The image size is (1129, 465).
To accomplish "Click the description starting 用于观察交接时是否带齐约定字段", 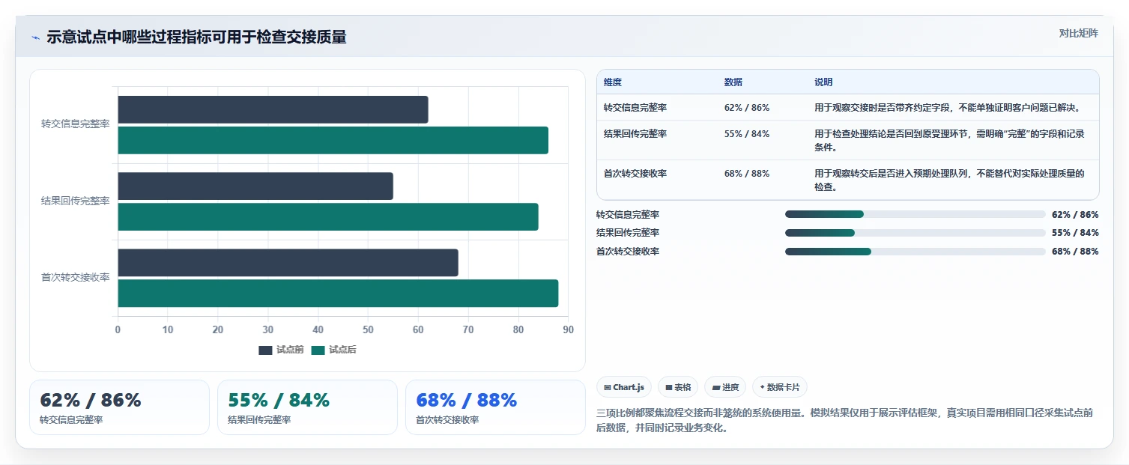I will (948, 108).
